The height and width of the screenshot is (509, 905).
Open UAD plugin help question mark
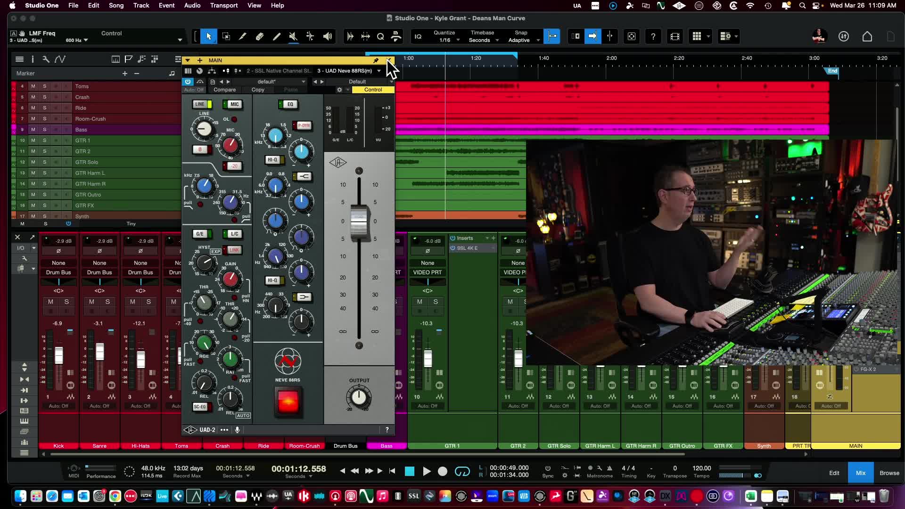pyautogui.click(x=387, y=430)
